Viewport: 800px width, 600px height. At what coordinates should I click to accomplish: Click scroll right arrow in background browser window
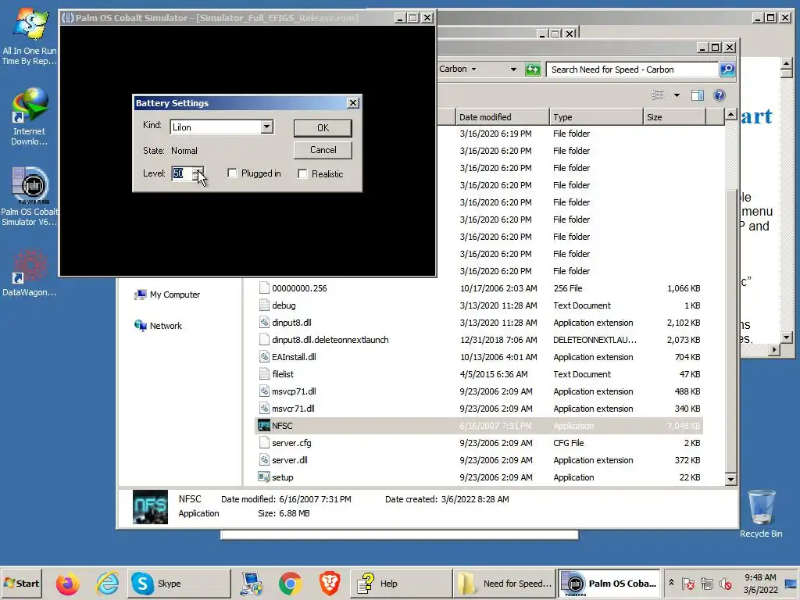click(x=774, y=350)
